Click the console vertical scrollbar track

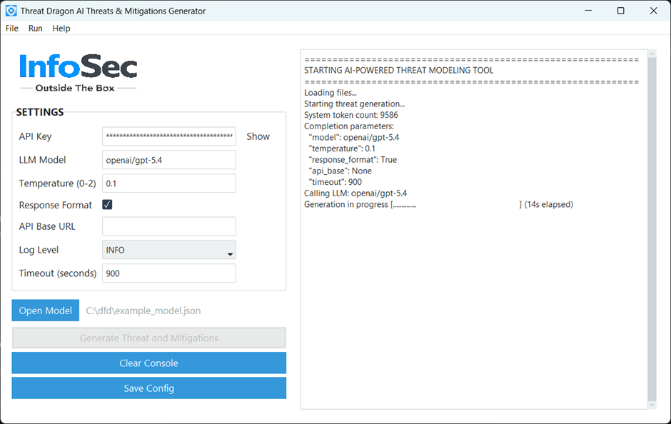click(x=652, y=228)
